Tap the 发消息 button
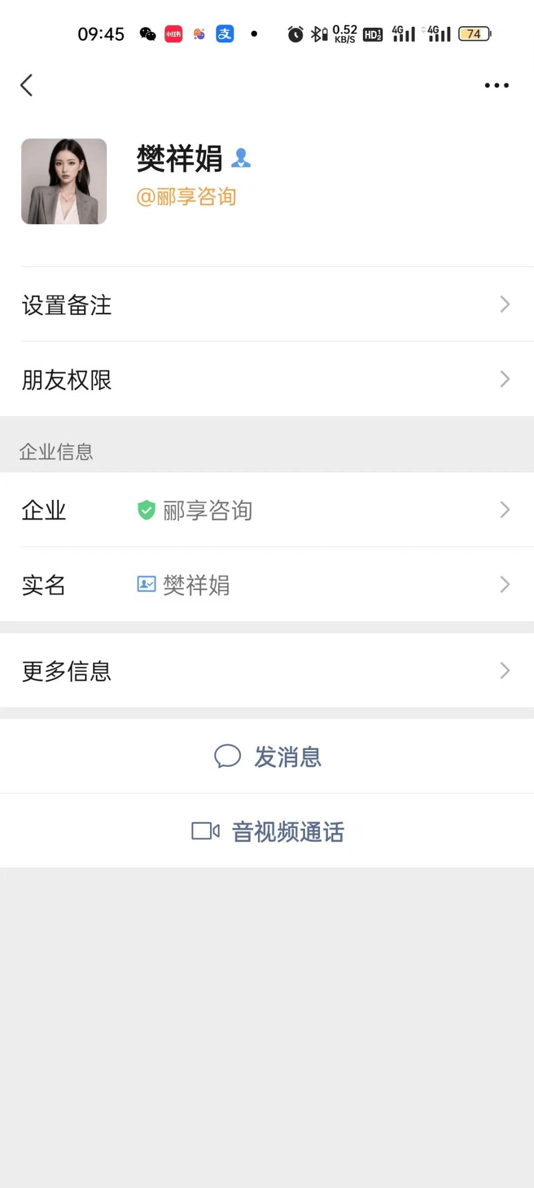This screenshot has height=1188, width=534. [288, 757]
